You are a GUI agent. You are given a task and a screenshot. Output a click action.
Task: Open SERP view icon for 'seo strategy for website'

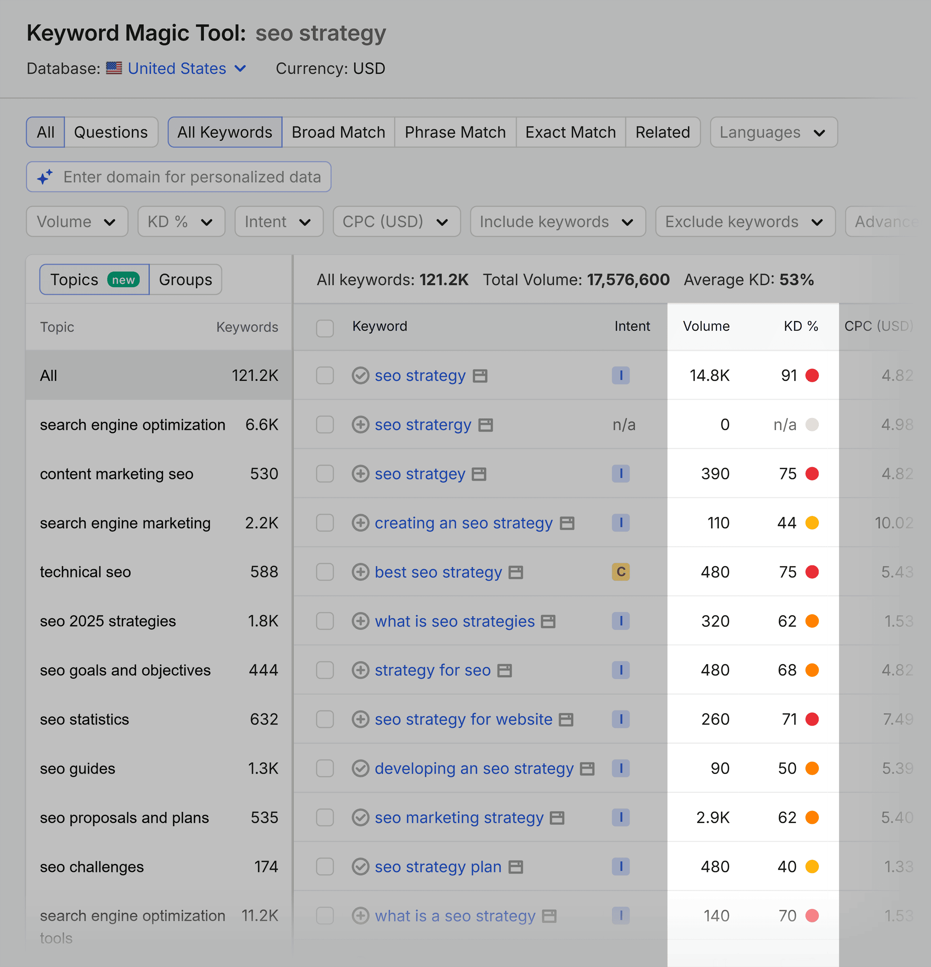pos(566,720)
